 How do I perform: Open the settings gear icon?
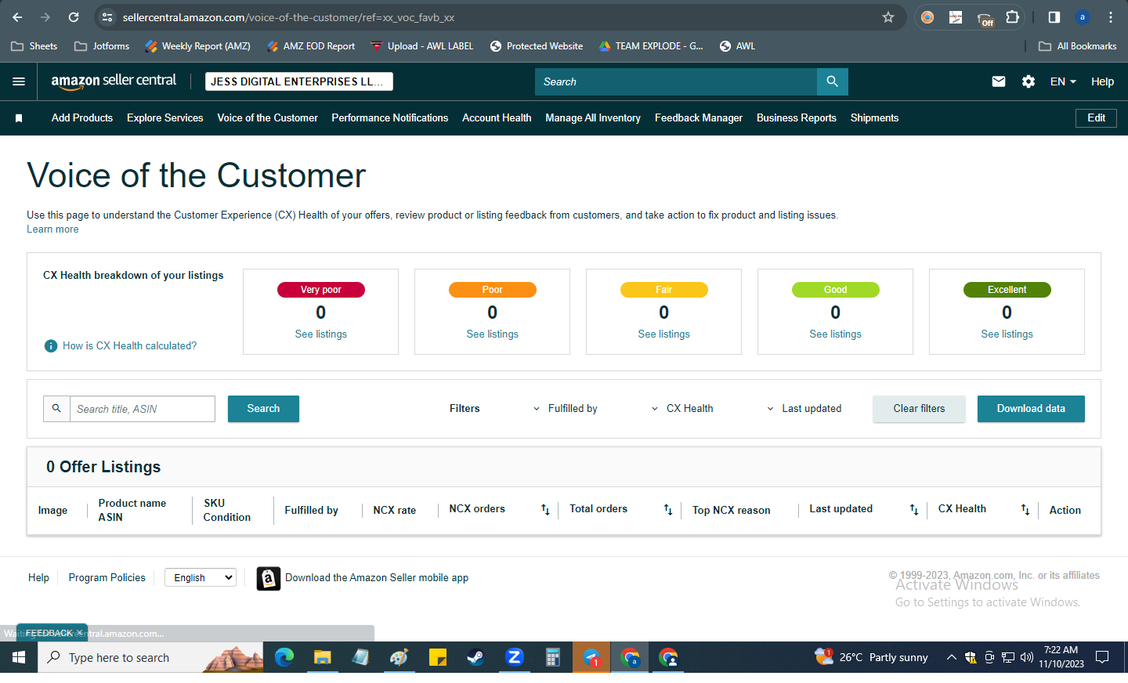(x=1029, y=81)
